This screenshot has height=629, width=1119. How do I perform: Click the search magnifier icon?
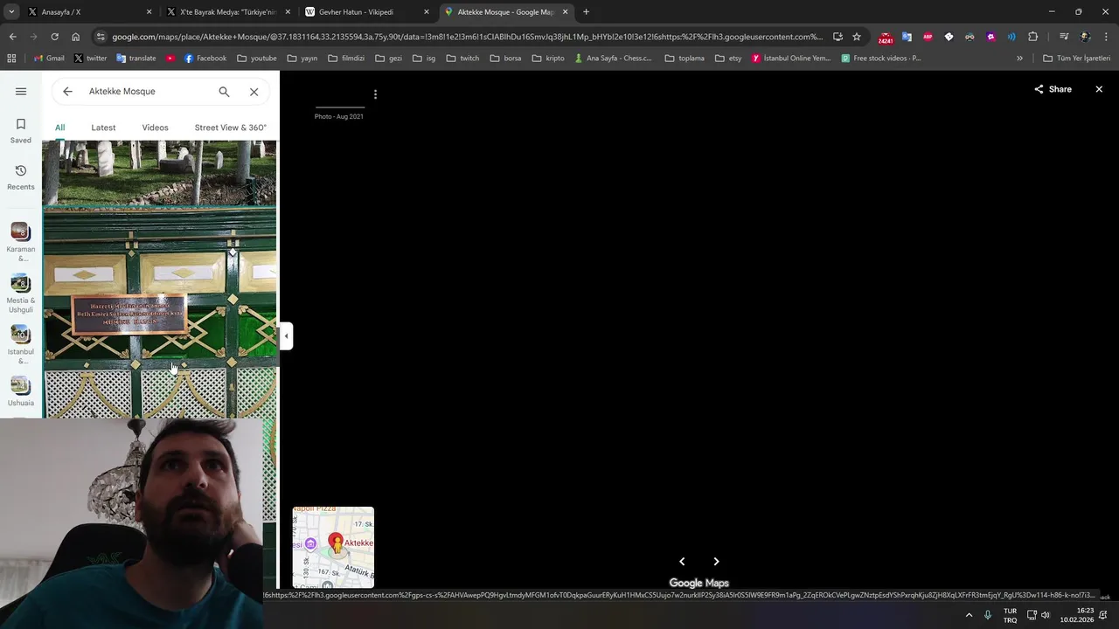coord(224,91)
